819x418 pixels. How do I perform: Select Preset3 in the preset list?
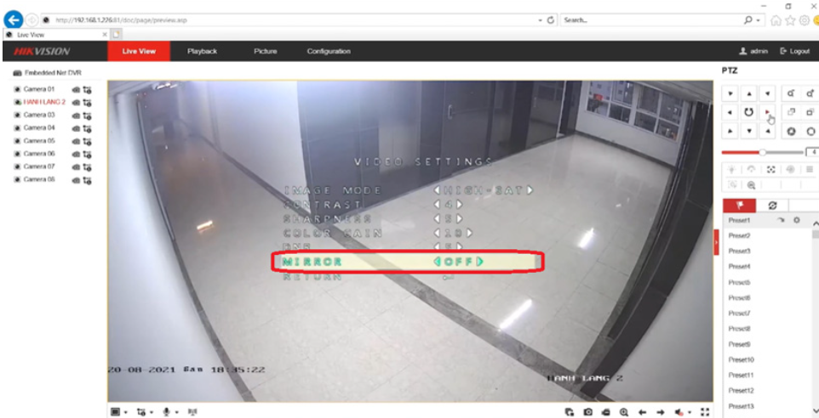pos(739,251)
